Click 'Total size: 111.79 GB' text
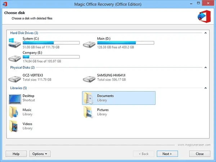216x162 pixels. tap(37, 80)
